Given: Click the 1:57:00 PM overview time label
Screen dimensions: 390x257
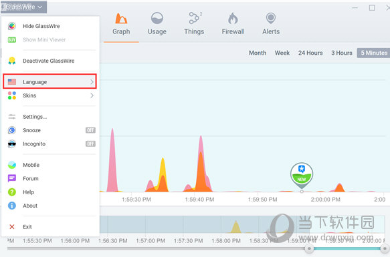Looking at the screenshot, I should 151,240.
